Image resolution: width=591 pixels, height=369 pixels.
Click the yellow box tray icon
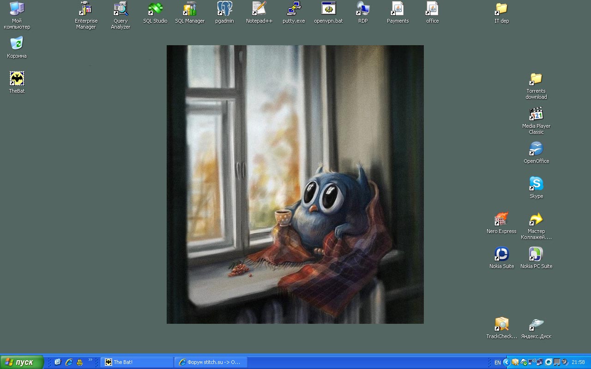point(515,362)
